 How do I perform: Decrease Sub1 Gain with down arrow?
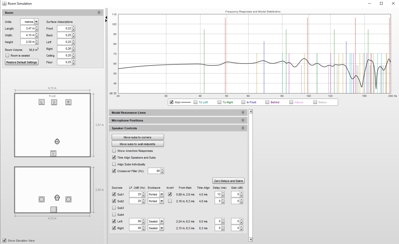241,196
